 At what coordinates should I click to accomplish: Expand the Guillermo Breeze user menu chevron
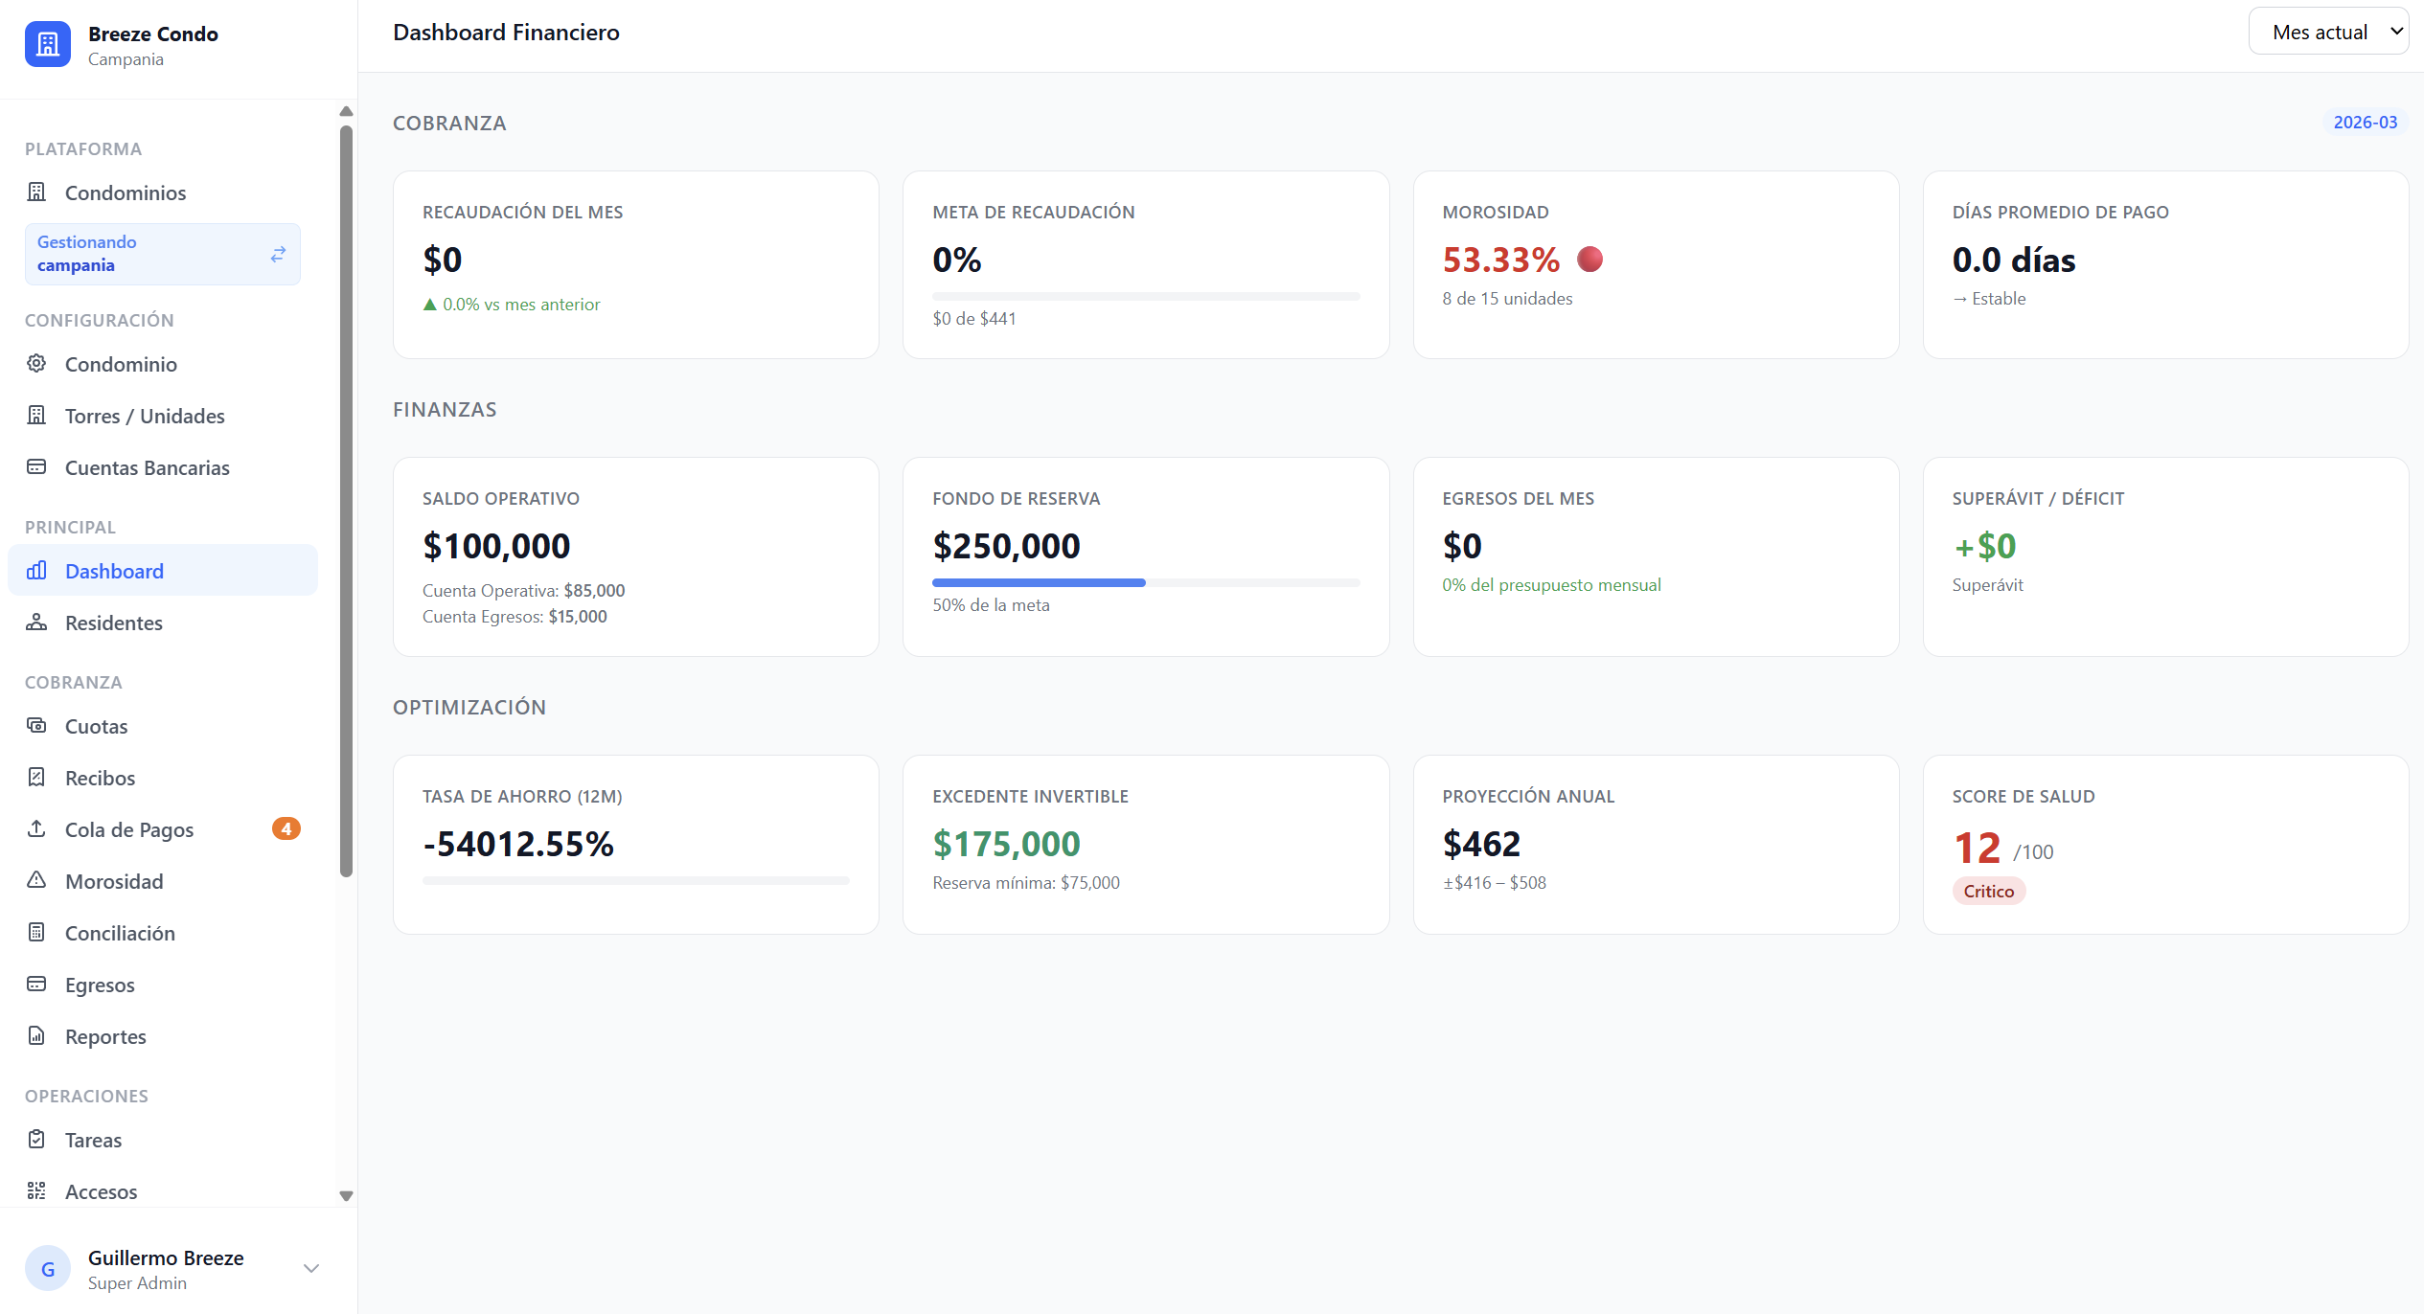(x=311, y=1268)
